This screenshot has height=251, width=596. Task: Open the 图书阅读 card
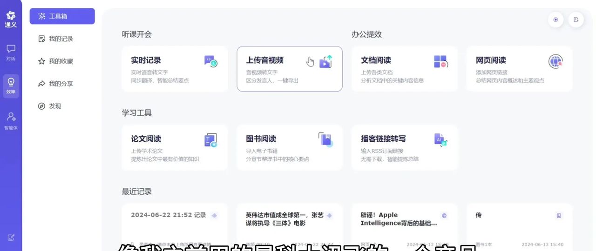pos(290,147)
